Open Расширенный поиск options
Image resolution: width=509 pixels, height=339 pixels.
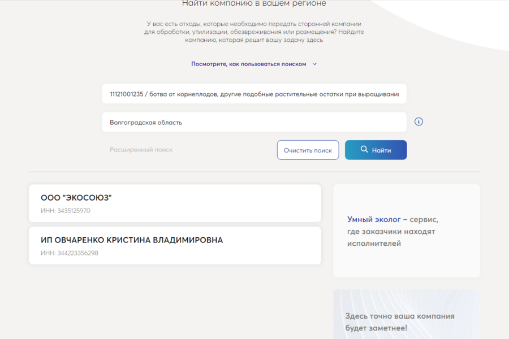(x=141, y=150)
